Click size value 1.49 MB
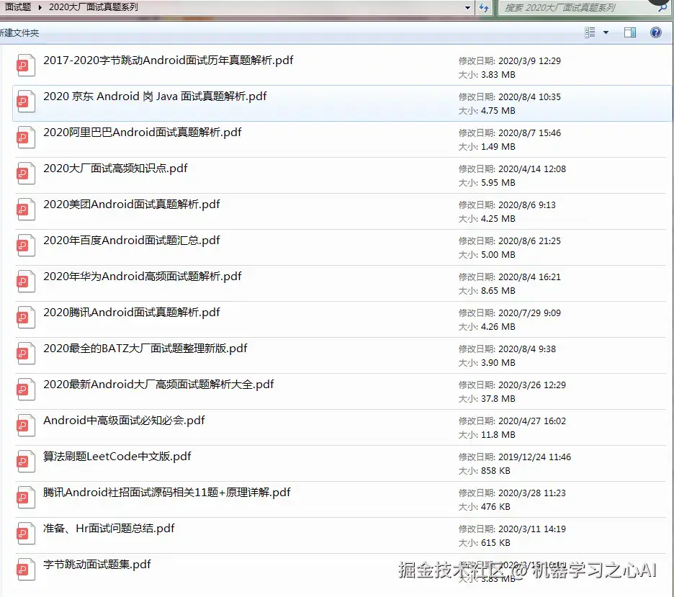Viewport: 674px width, 597px height. tap(498, 147)
